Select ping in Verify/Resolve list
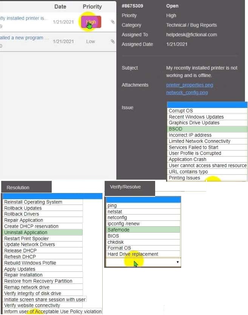 [x=112, y=205]
